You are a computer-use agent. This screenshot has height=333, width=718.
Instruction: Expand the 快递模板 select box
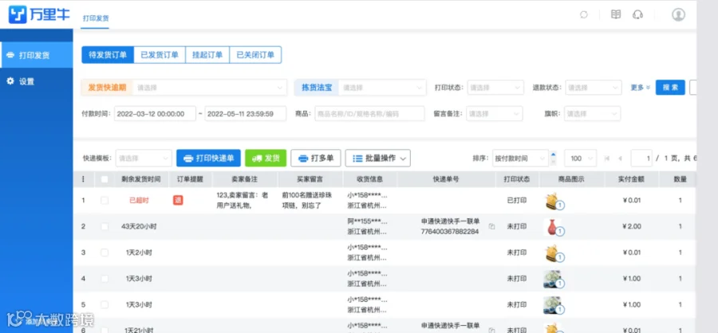point(144,159)
